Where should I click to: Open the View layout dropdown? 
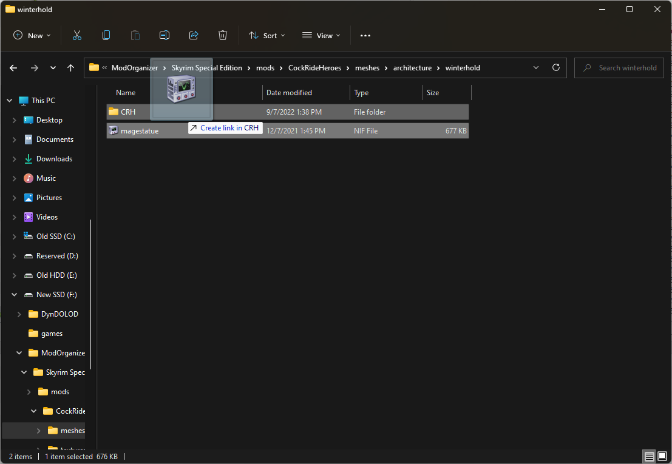point(321,36)
